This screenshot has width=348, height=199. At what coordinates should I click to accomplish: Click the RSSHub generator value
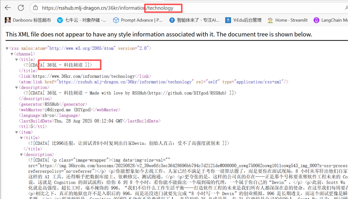(x=52, y=104)
